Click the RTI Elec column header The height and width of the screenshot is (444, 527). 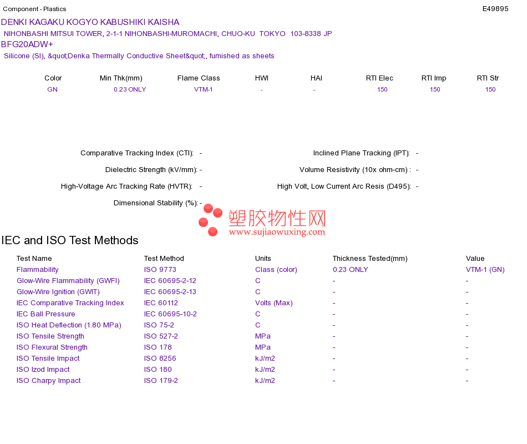(x=379, y=78)
